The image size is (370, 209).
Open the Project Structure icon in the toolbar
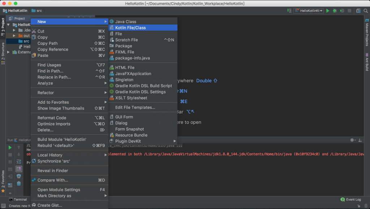point(358,10)
